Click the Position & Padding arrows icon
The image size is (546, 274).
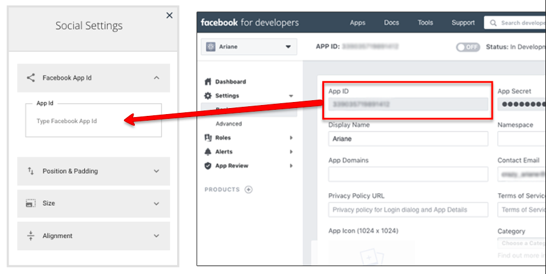[31, 171]
